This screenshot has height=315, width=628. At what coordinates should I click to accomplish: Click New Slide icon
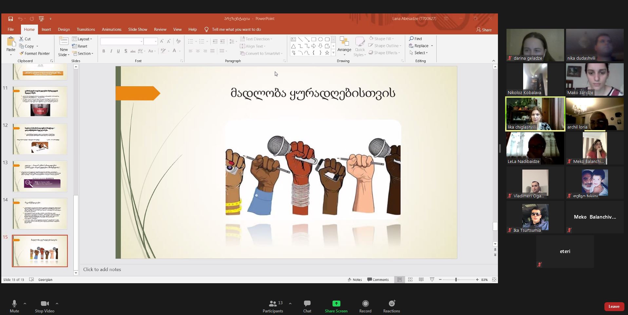(x=64, y=42)
